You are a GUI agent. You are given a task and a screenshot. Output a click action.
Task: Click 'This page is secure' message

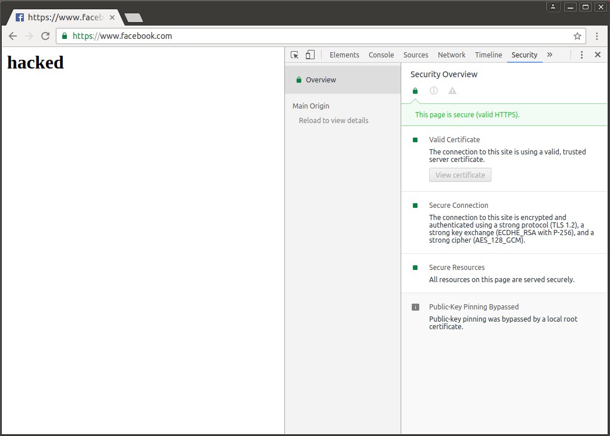(467, 114)
